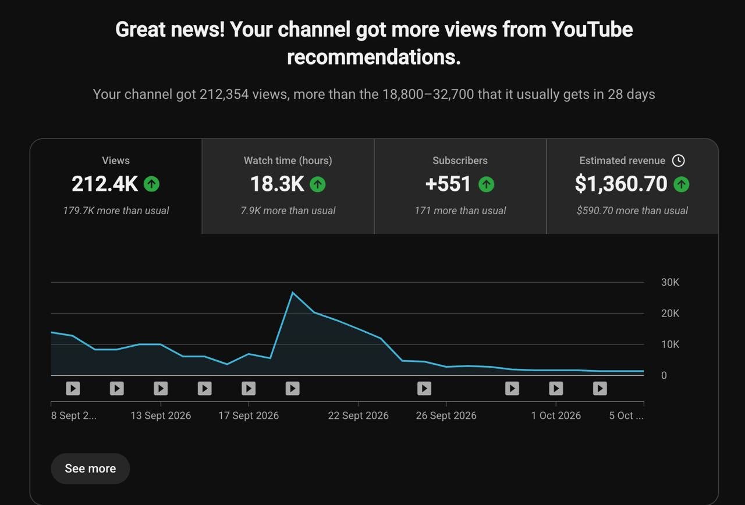Viewport: 745px width, 505px height.
Task: Open video marker just before 26 Sept 2026 label
Action: click(x=424, y=388)
